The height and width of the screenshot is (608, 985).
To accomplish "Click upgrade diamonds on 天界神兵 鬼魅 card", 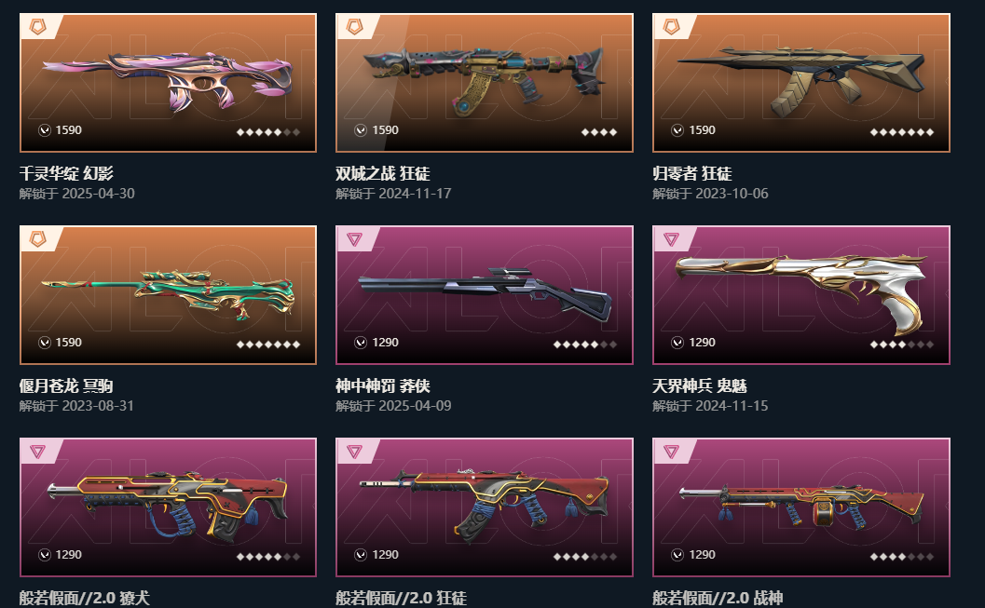I will point(901,345).
